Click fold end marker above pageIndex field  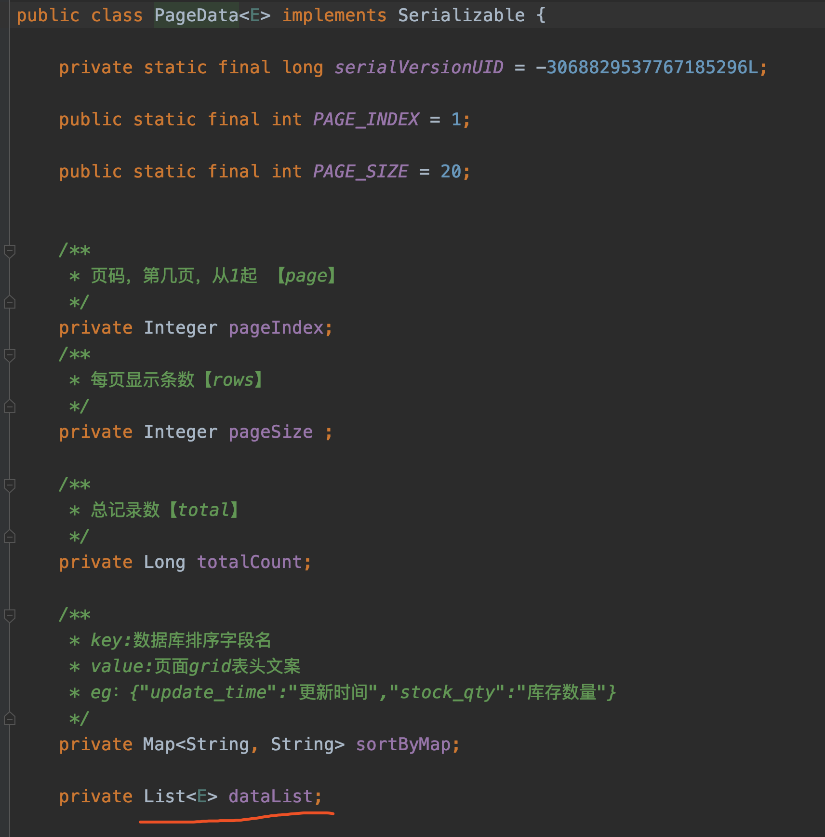9,302
